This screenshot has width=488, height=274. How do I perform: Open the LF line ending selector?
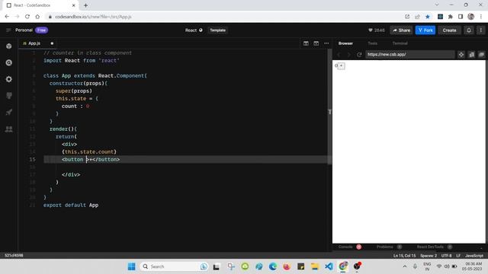coord(458,256)
